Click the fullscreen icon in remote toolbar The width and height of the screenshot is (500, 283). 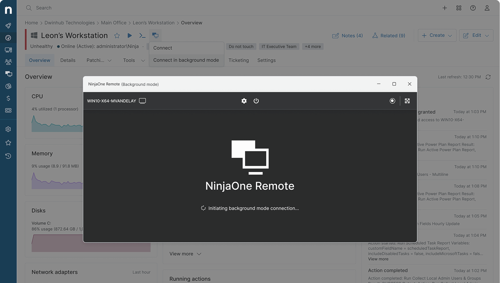pyautogui.click(x=407, y=101)
